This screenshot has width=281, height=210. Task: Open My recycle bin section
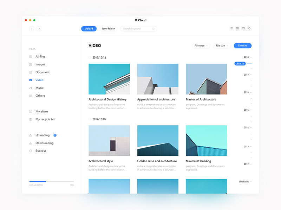coord(45,119)
